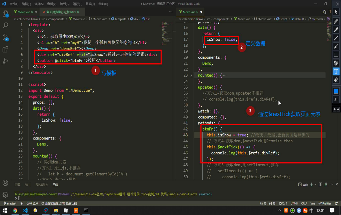
Task: Switch to 复习异步执行过程.html tab
Action: pyautogui.click(x=62, y=12)
